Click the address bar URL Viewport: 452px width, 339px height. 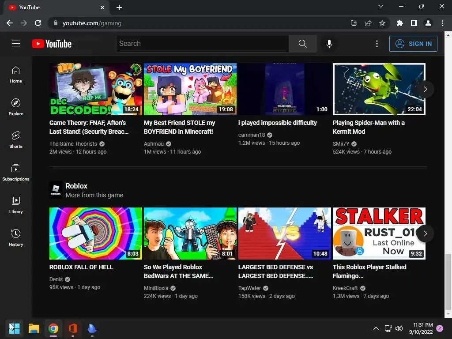pyautogui.click(x=92, y=23)
